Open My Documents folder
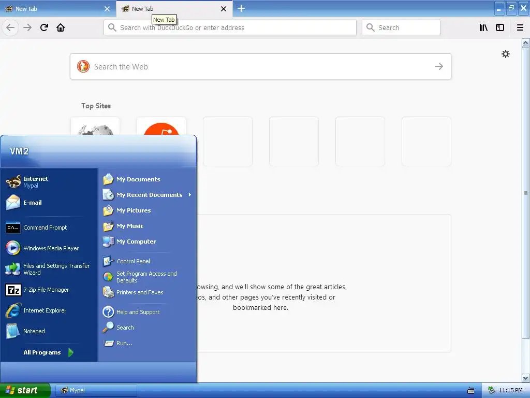530x398 pixels. coord(147,179)
